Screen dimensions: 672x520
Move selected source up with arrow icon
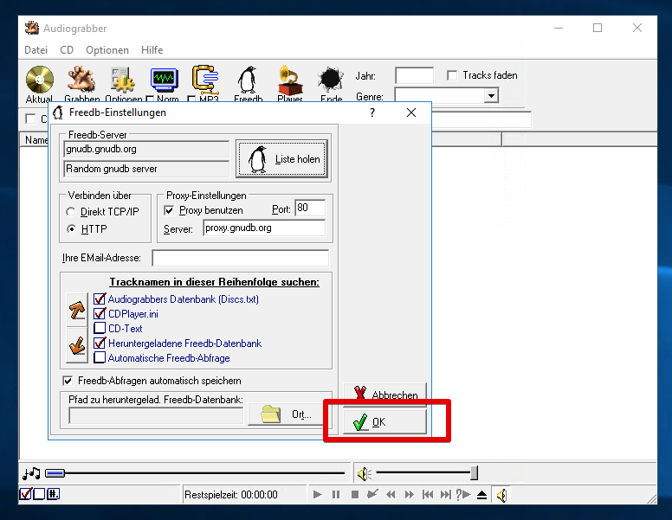pyautogui.click(x=77, y=310)
